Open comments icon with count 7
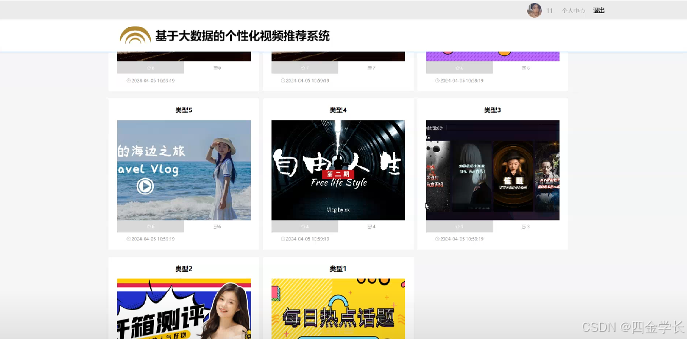This screenshot has width=687, height=339. coord(370,68)
